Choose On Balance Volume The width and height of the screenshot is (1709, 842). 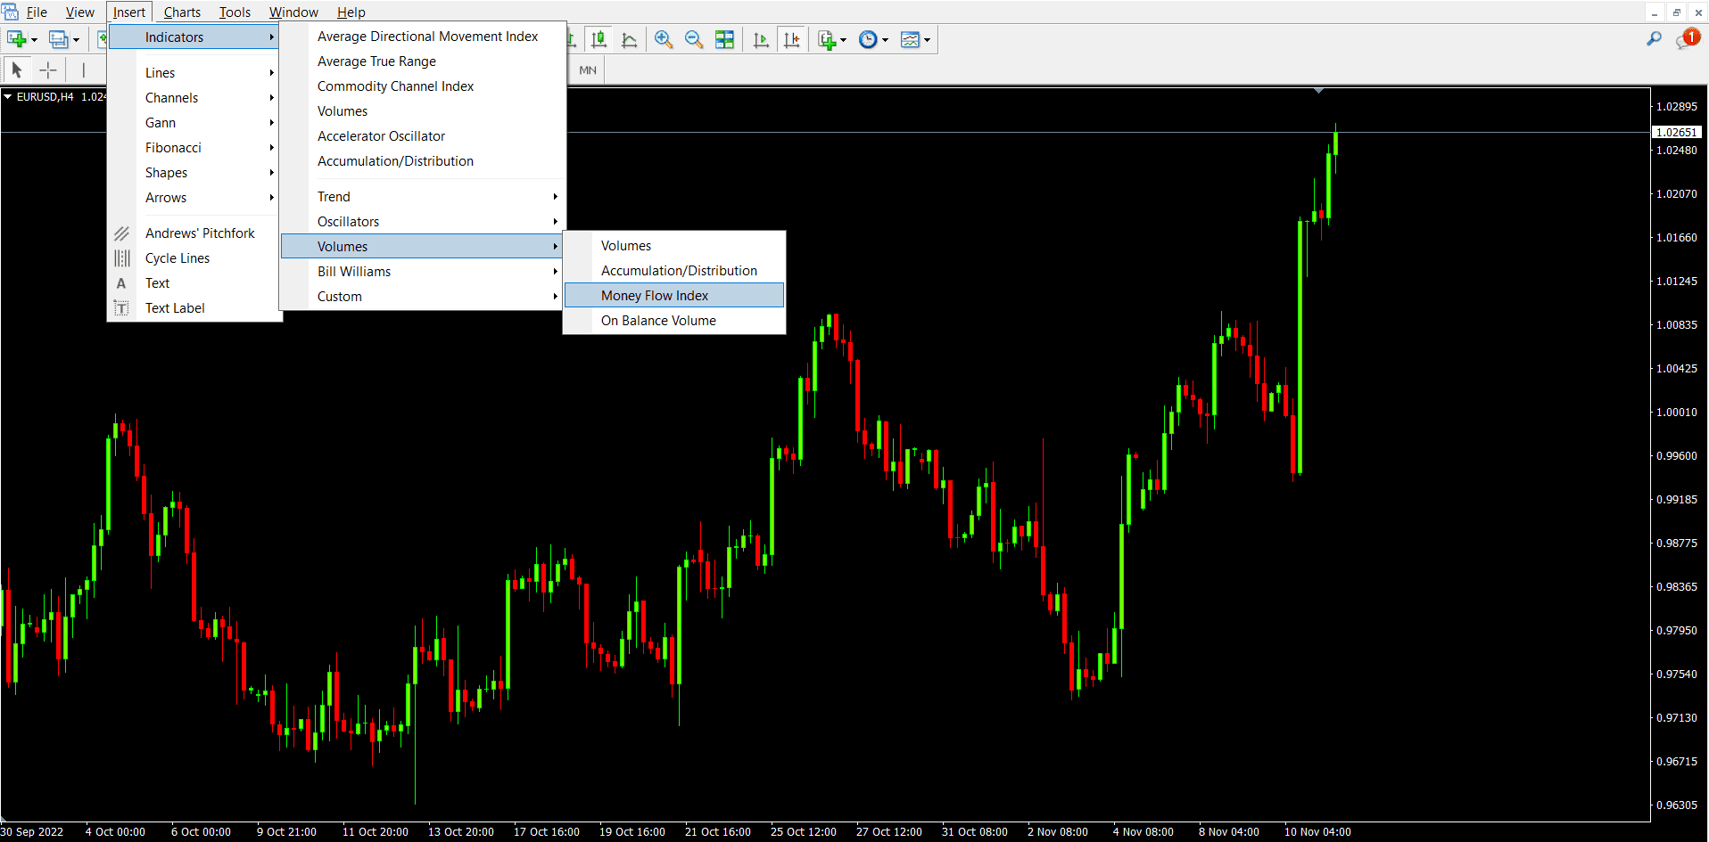[x=673, y=321]
